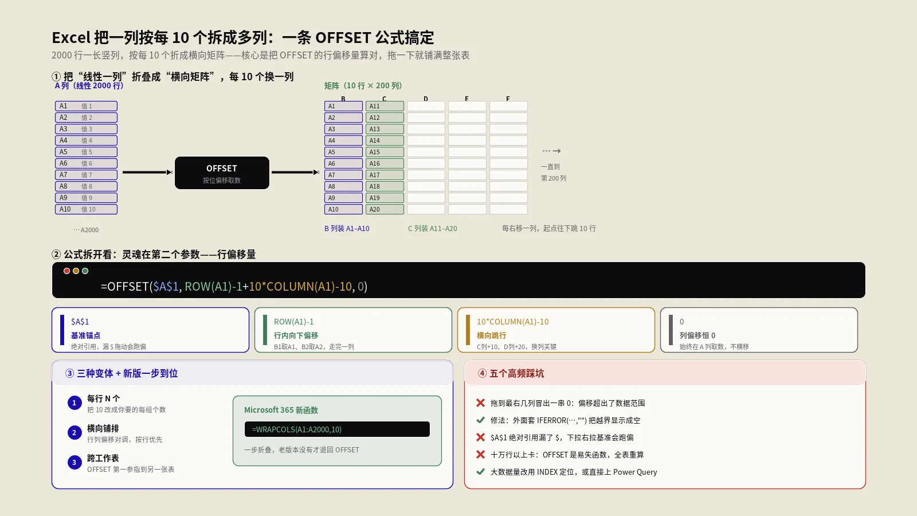
Task: Click text C列+10、D列+20，换列关键
Action: [516, 347]
